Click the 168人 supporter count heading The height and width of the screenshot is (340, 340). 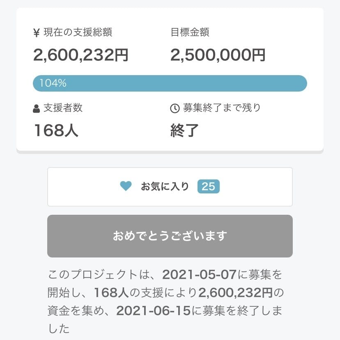point(56,131)
